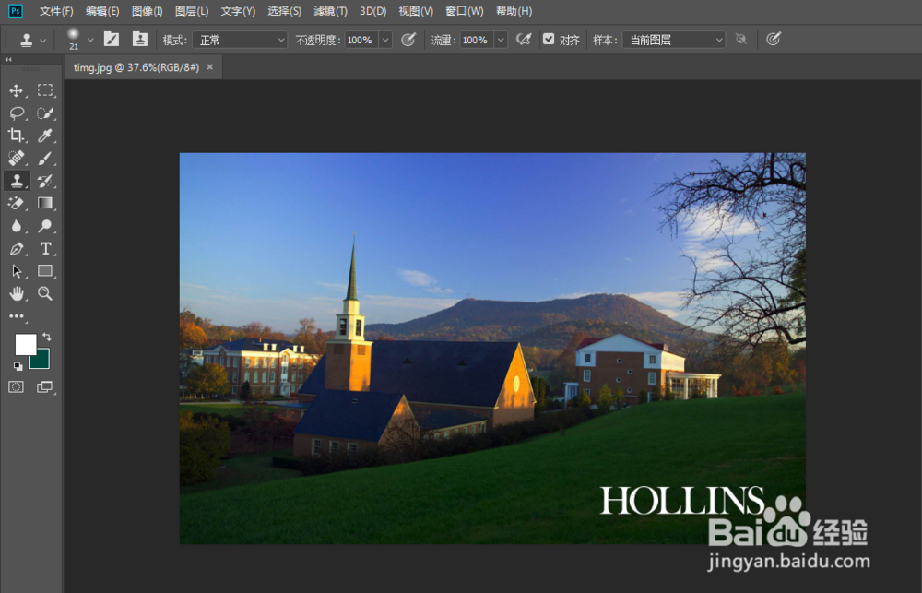Screen dimensions: 922x593
Task: Select the Eyedropper tool
Action: (x=45, y=136)
